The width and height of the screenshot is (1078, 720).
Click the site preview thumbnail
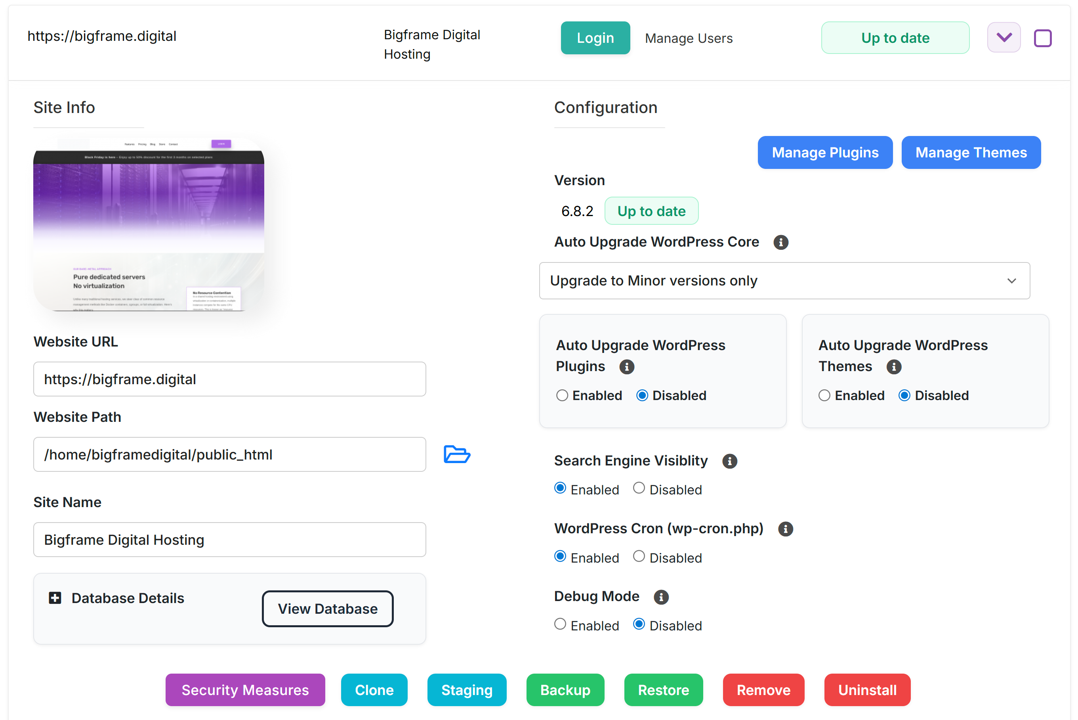[x=149, y=224]
